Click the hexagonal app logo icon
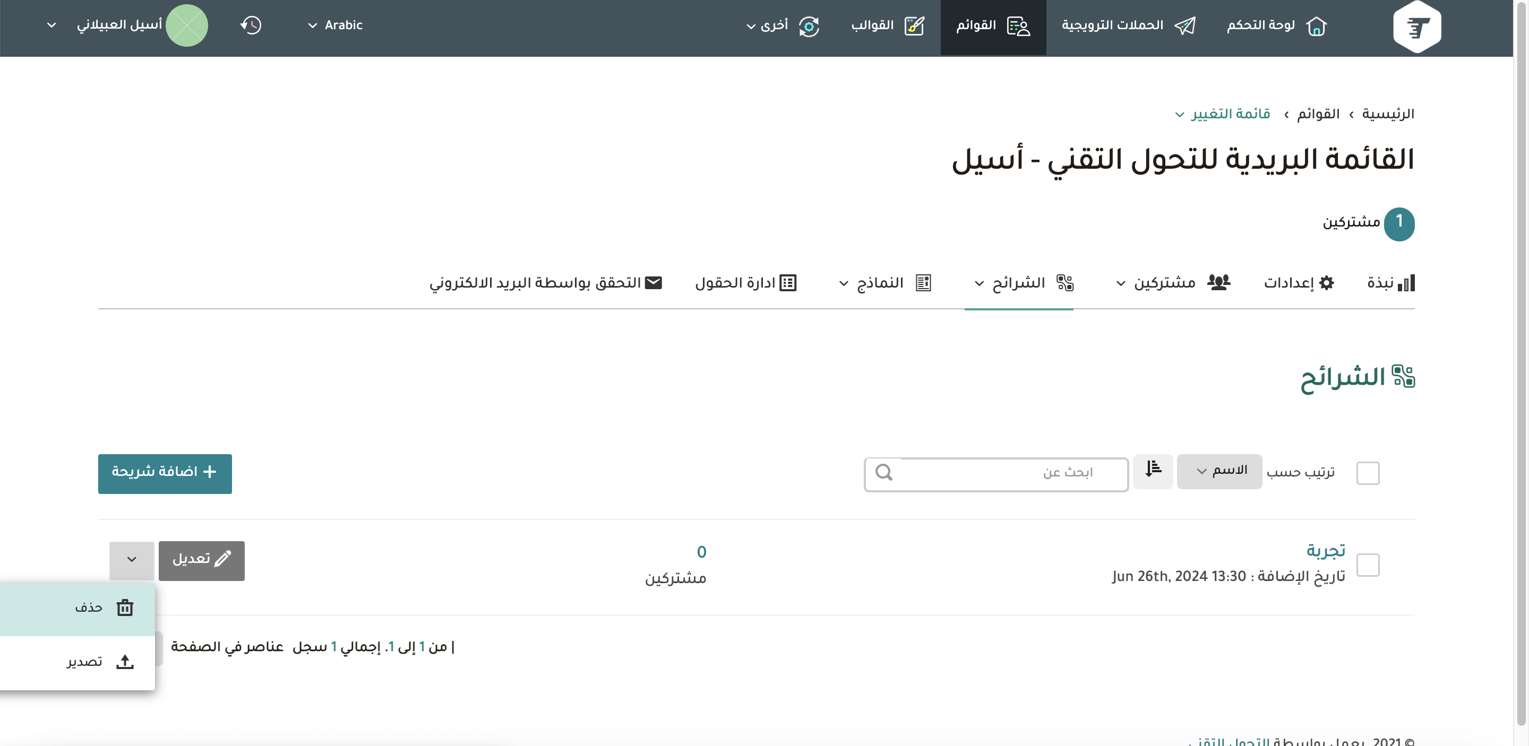 (x=1417, y=27)
